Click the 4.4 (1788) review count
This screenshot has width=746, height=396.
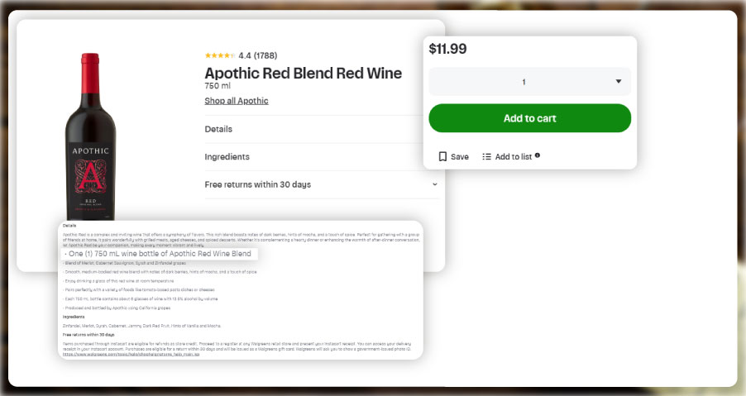[x=257, y=55]
